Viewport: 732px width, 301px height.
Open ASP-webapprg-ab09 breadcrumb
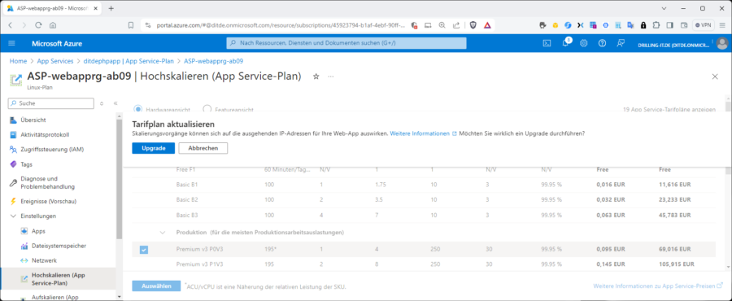click(213, 61)
